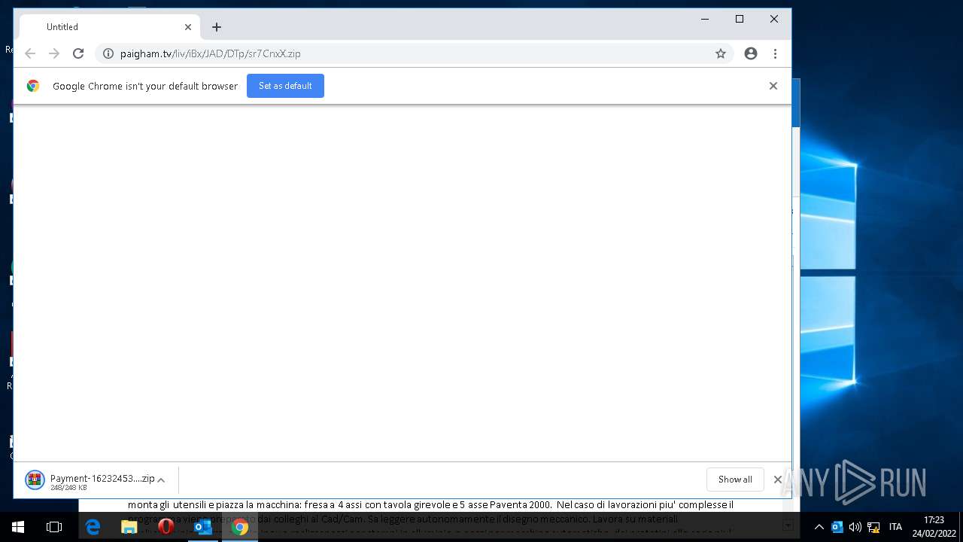View site information icon in address bar
The height and width of the screenshot is (542, 963).
point(108,53)
